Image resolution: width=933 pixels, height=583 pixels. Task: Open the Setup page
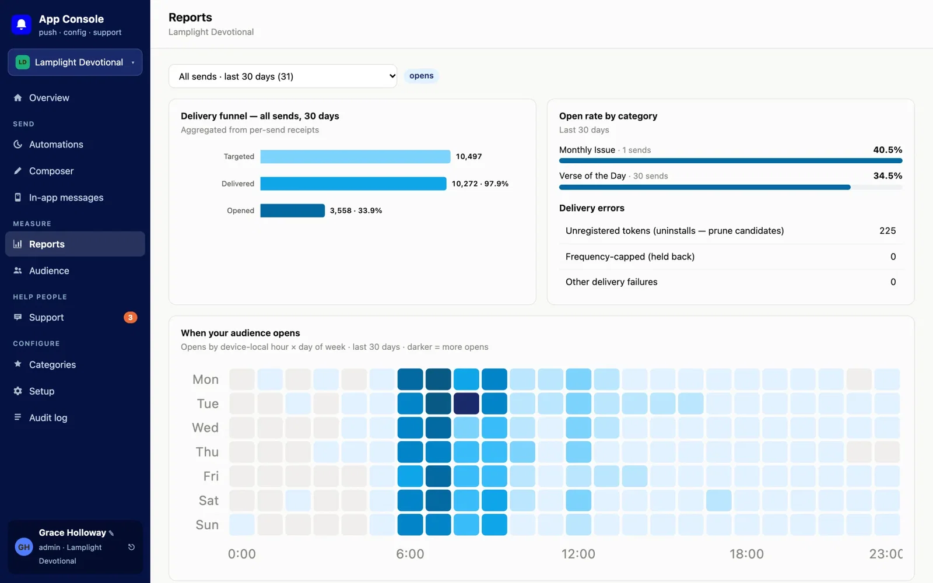[75, 391]
